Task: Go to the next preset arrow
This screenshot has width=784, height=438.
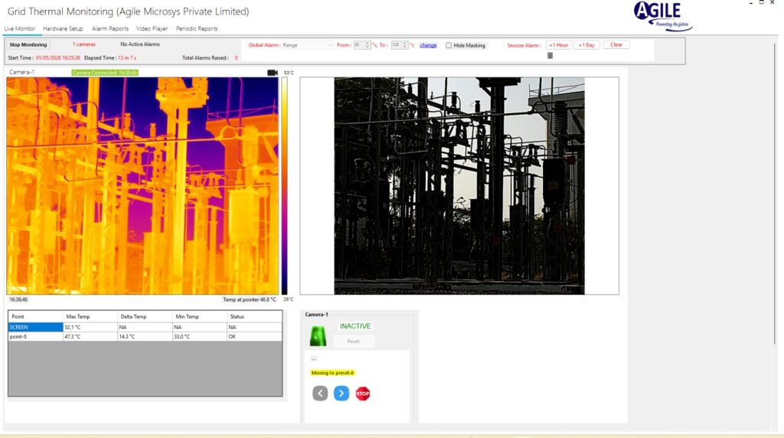Action: pos(341,394)
